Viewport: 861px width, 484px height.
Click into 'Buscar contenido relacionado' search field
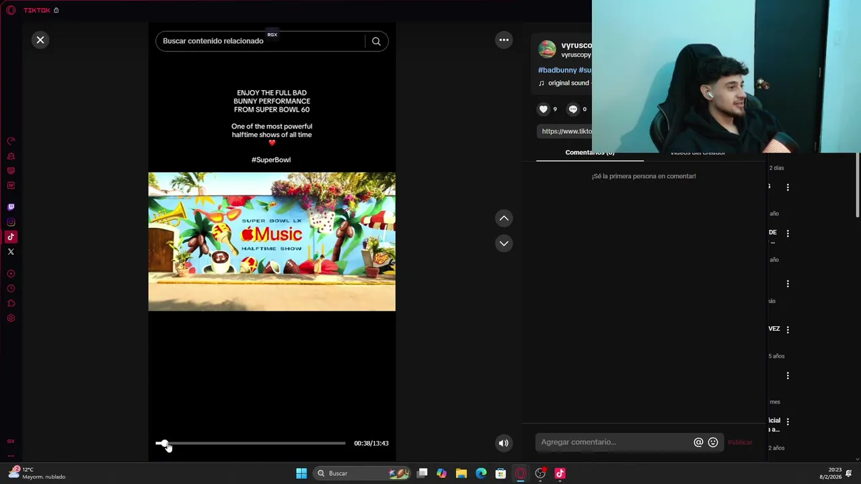pyautogui.click(x=262, y=41)
